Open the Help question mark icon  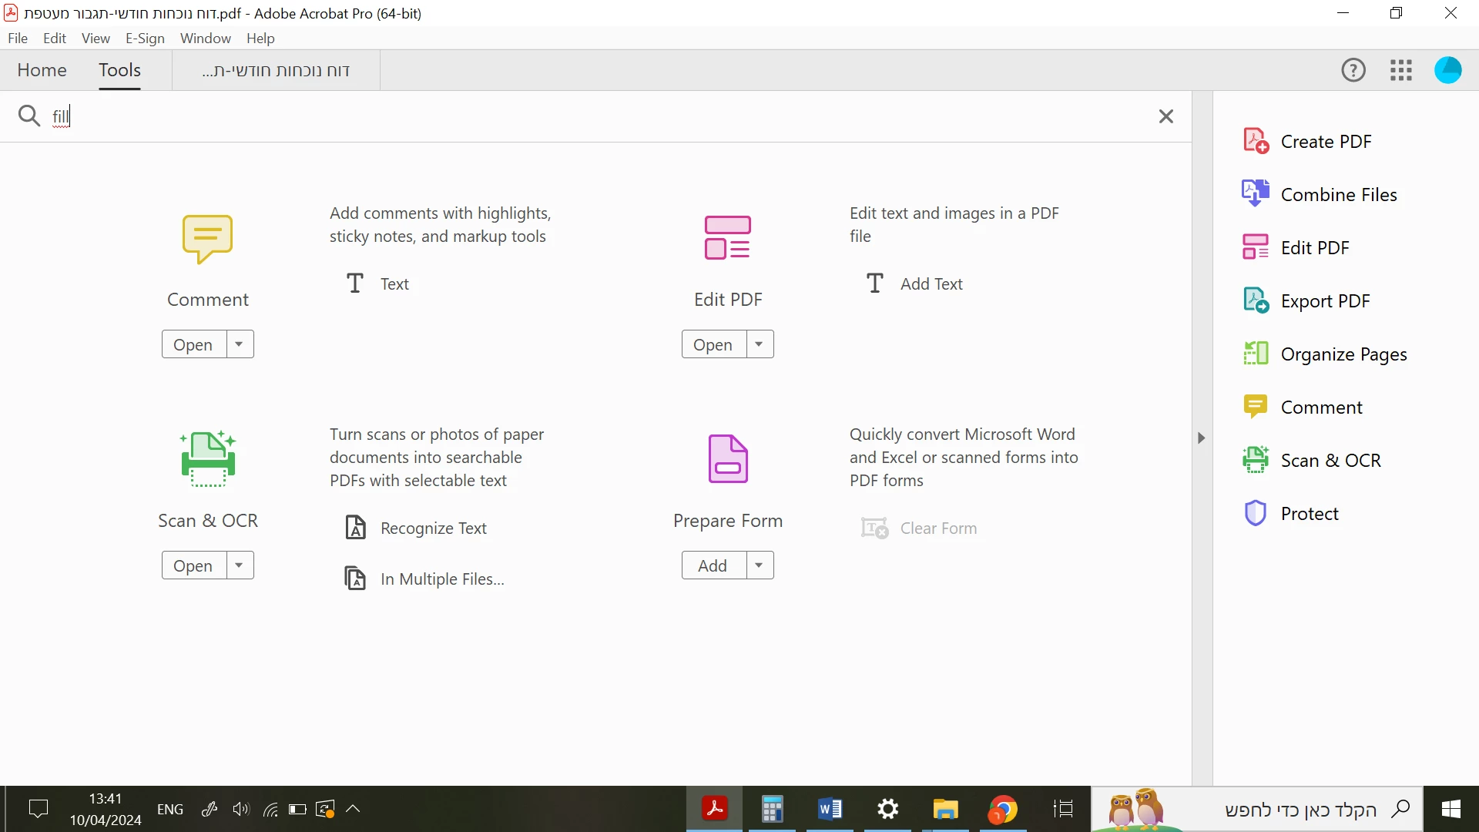(1353, 71)
